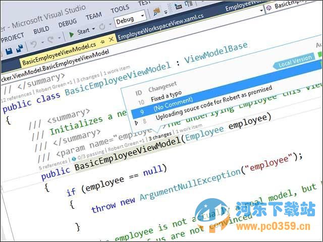Click the ID column header in changeset popup

point(139,93)
